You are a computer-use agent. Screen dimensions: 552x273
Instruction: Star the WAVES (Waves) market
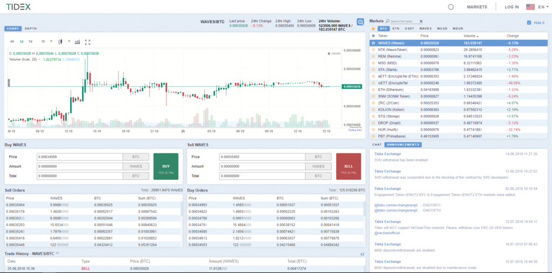374,43
